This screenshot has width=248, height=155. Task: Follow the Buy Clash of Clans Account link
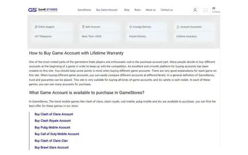54,114
